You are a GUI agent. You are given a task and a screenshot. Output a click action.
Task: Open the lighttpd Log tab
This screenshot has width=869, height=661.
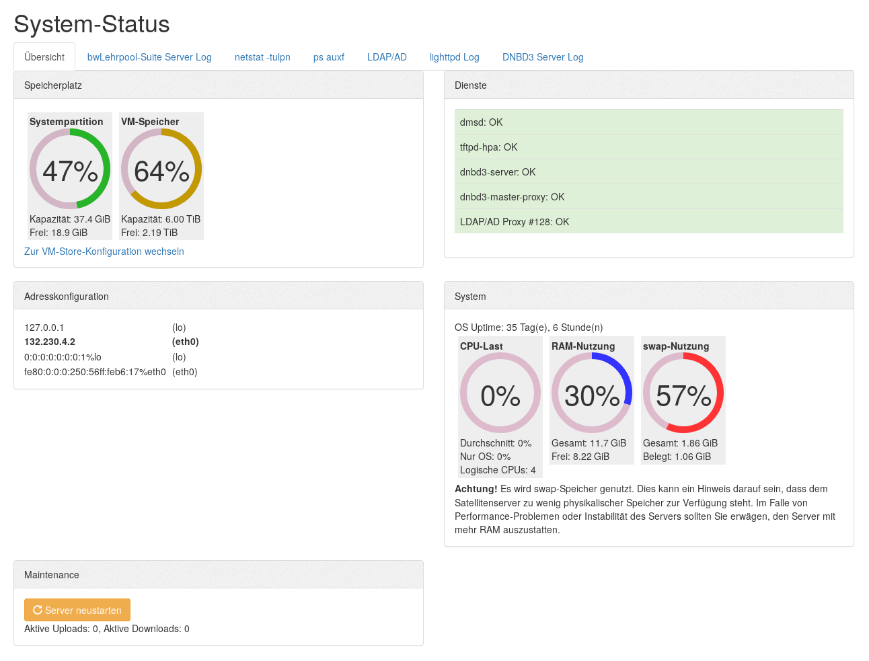455,57
